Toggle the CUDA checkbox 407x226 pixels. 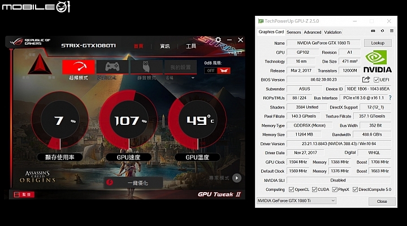[x=315, y=189]
